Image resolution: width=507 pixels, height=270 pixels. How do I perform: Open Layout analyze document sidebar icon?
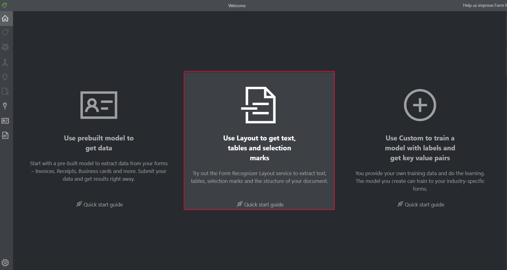[x=5, y=135]
